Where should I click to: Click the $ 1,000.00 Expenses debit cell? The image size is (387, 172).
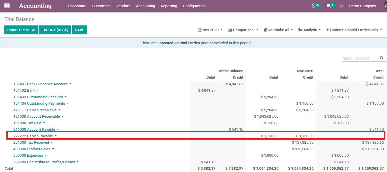coord(270,156)
